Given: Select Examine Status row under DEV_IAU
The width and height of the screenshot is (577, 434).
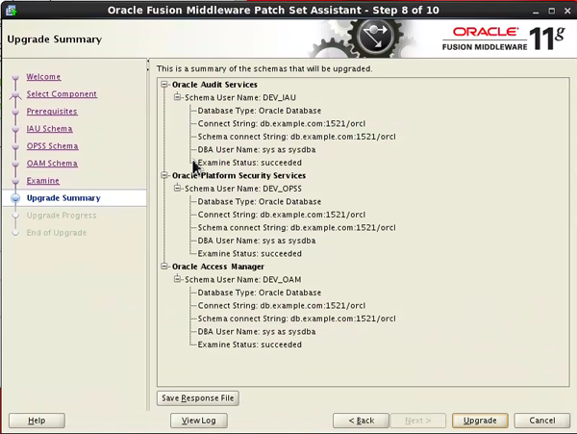Looking at the screenshot, I should [249, 163].
